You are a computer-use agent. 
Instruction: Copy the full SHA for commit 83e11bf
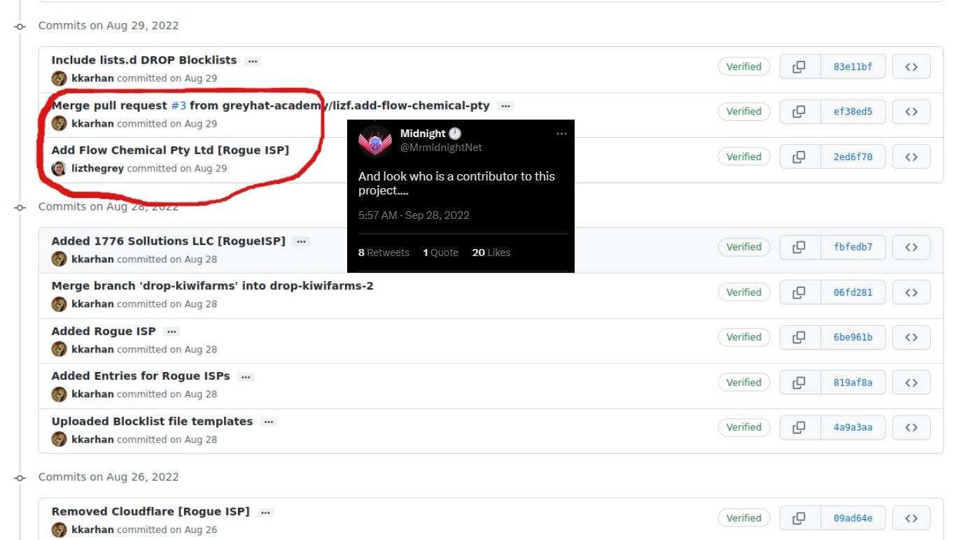[800, 66]
